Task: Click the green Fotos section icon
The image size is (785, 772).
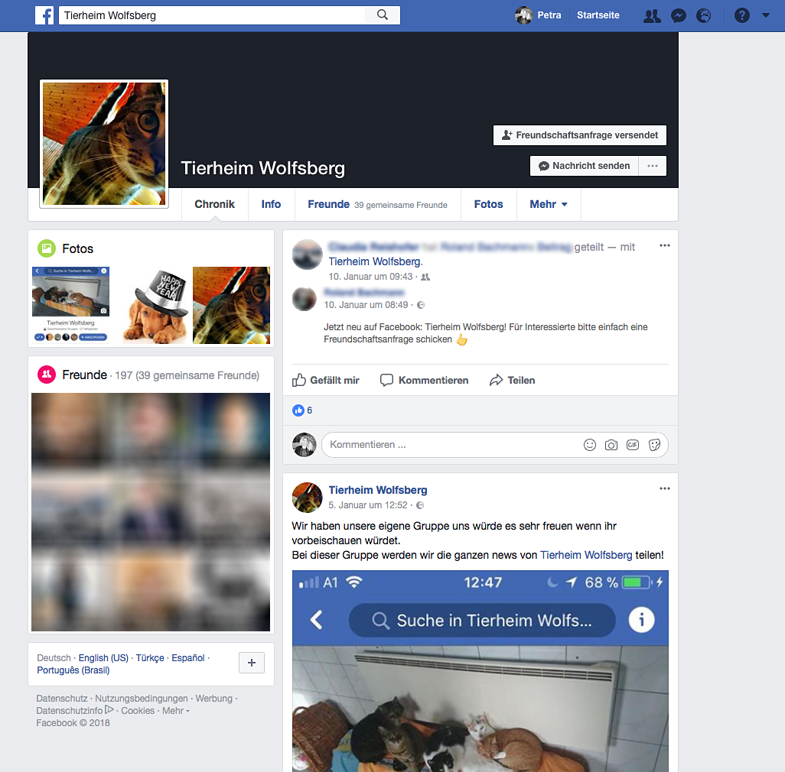Action: coord(47,248)
